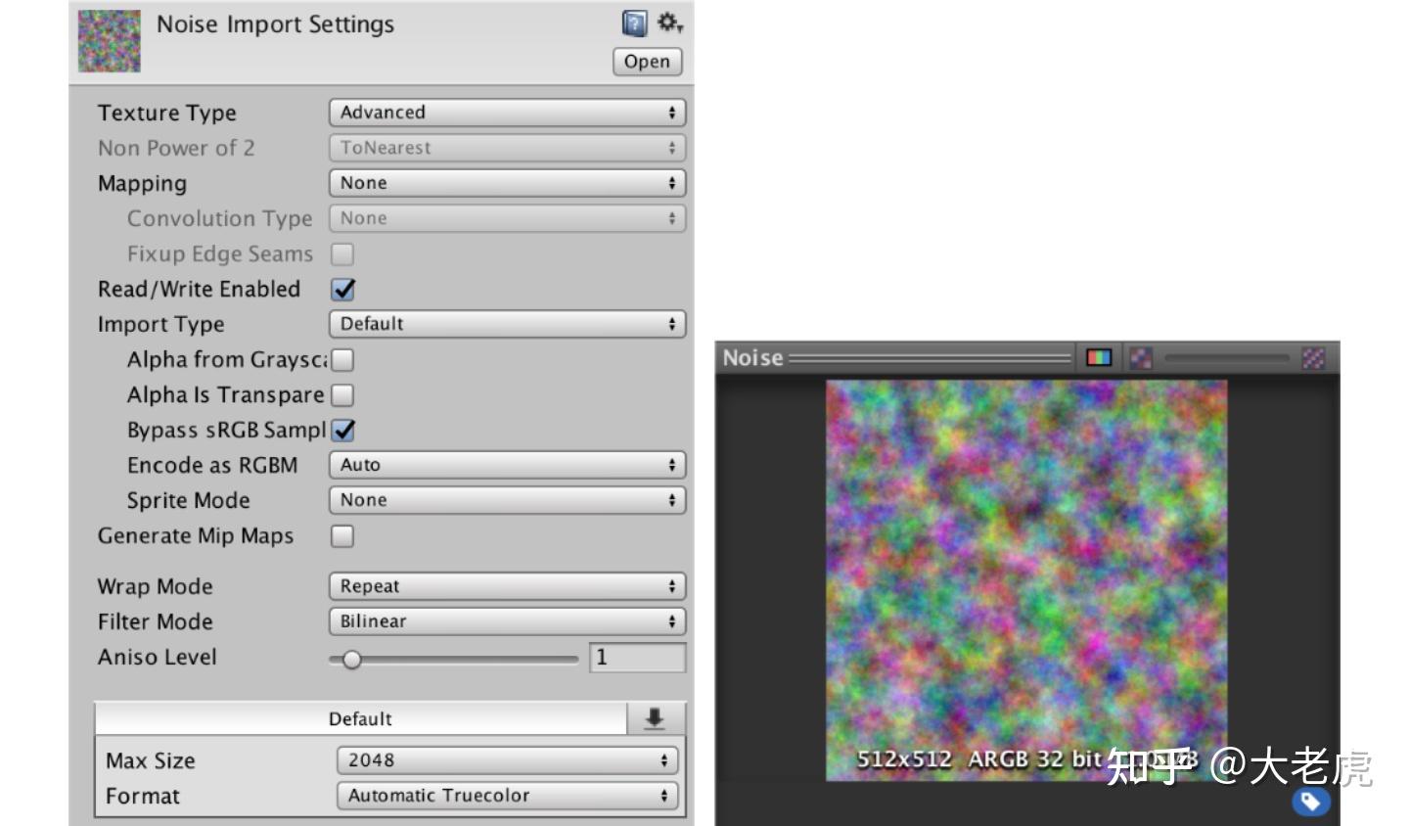Click the Aniso Level value field
Viewport: 1409px width, 826px height.
[x=637, y=658]
